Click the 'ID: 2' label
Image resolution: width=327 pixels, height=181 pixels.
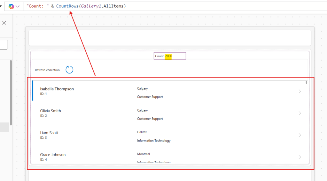pos(43,116)
